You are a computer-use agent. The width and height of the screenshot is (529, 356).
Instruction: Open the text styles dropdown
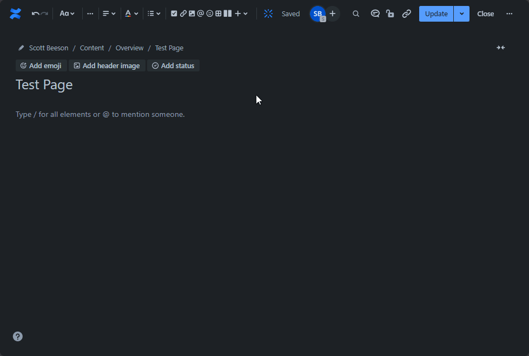tap(67, 14)
